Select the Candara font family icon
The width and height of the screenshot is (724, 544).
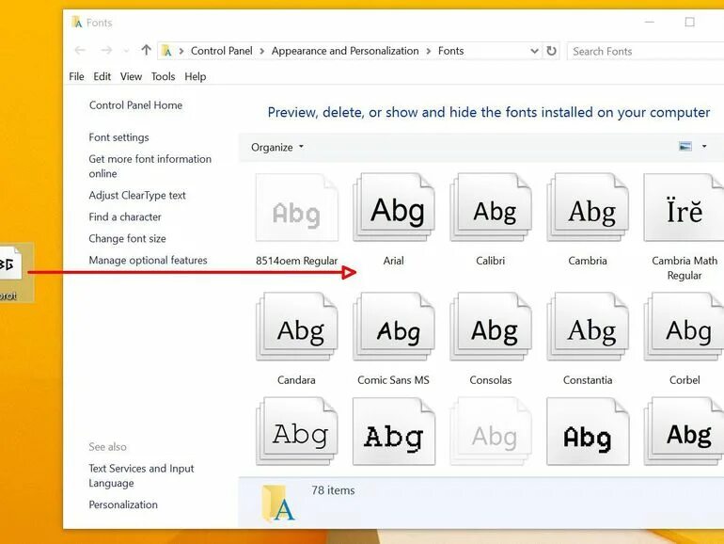coord(297,327)
